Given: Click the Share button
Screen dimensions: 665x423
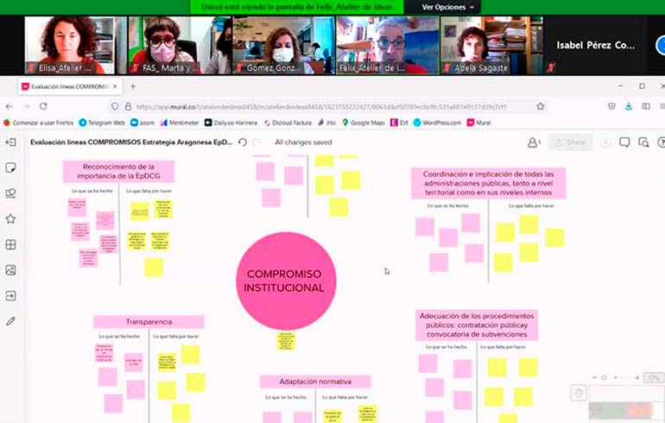Looking at the screenshot, I should pos(569,142).
